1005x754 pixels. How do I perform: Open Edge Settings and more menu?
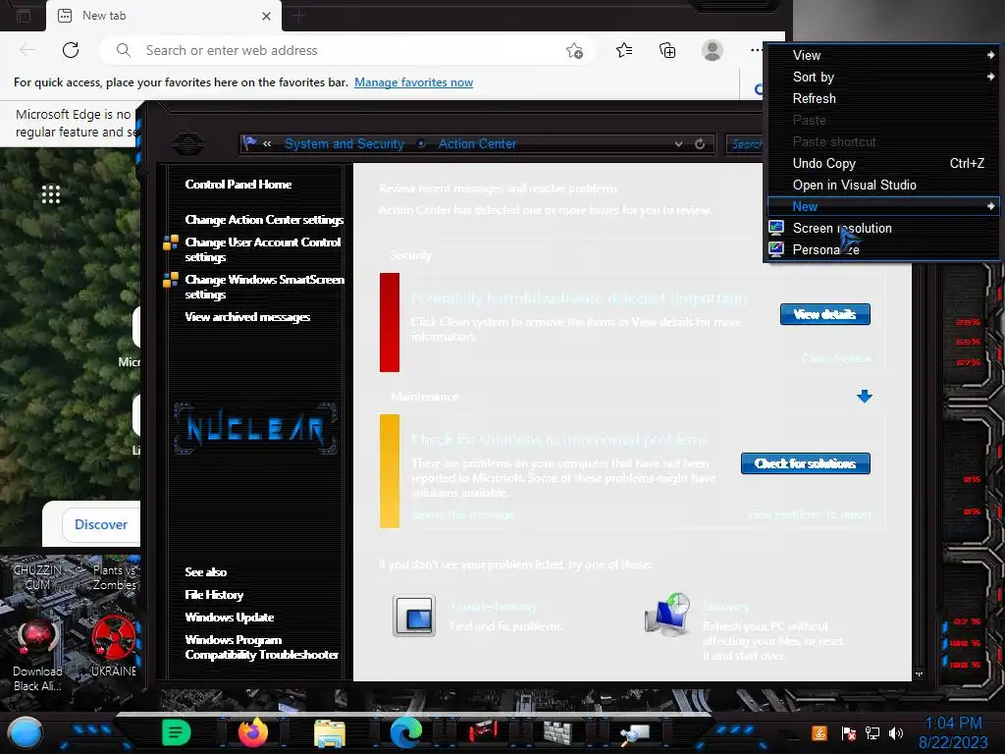tap(756, 50)
